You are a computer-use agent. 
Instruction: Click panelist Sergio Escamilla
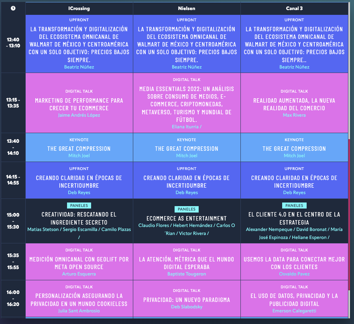coord(80,229)
